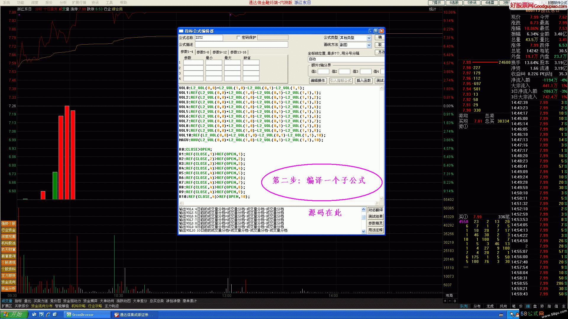Open the 画线方法 dropdown

point(369,45)
